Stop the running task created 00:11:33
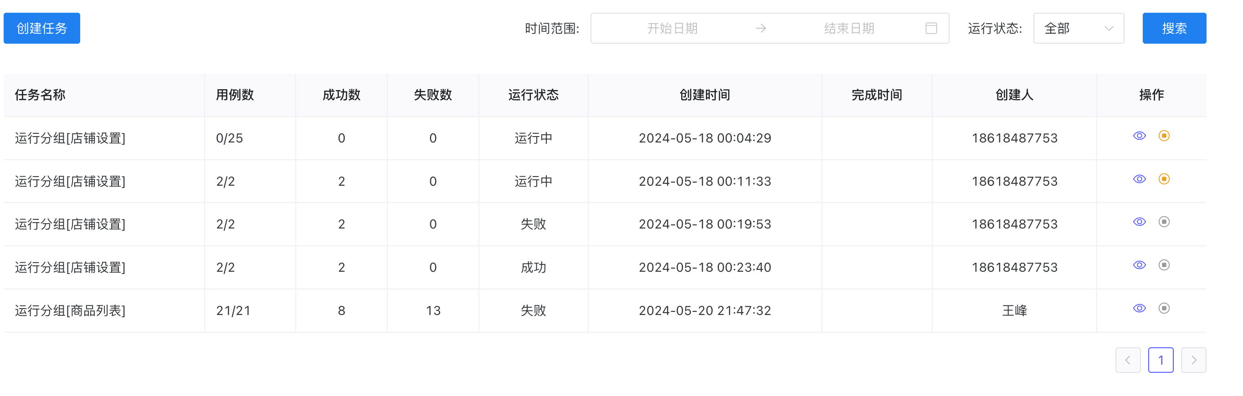1243x396 pixels. coord(1164,179)
